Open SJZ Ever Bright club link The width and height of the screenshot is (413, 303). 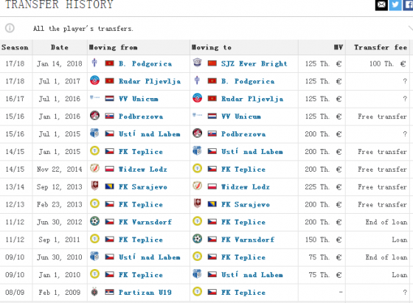click(254, 63)
